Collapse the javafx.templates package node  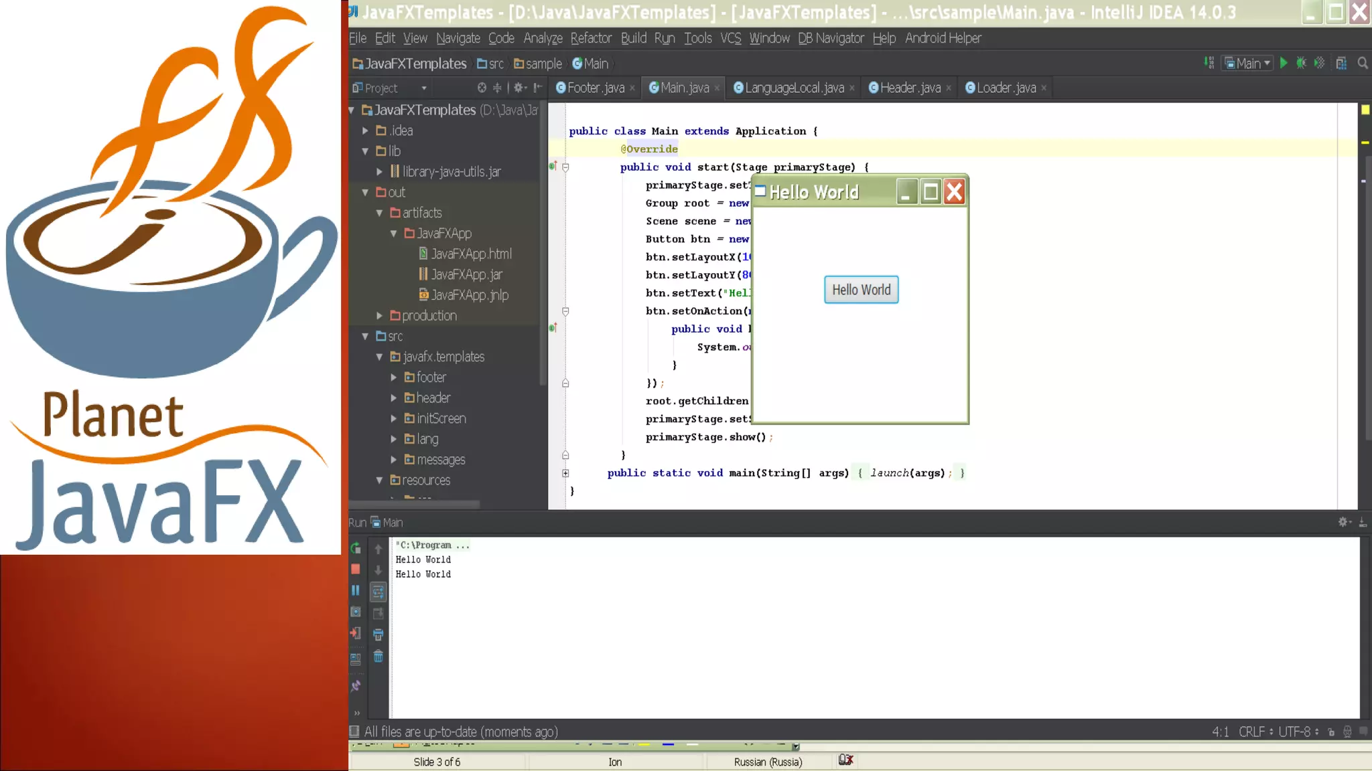(379, 357)
